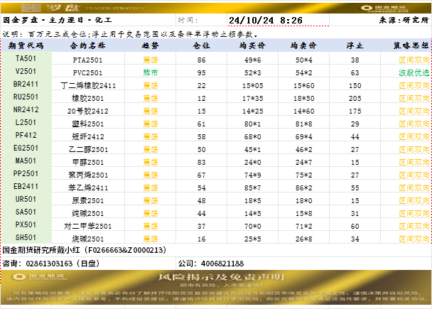
Task: Click the 趋势 column header
Action: (x=151, y=45)
